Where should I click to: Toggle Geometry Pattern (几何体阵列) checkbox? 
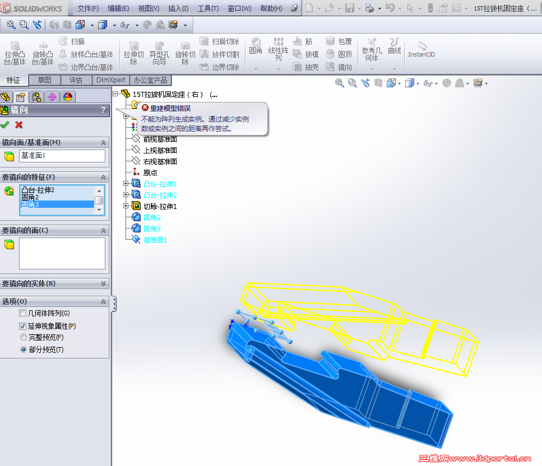(x=23, y=313)
